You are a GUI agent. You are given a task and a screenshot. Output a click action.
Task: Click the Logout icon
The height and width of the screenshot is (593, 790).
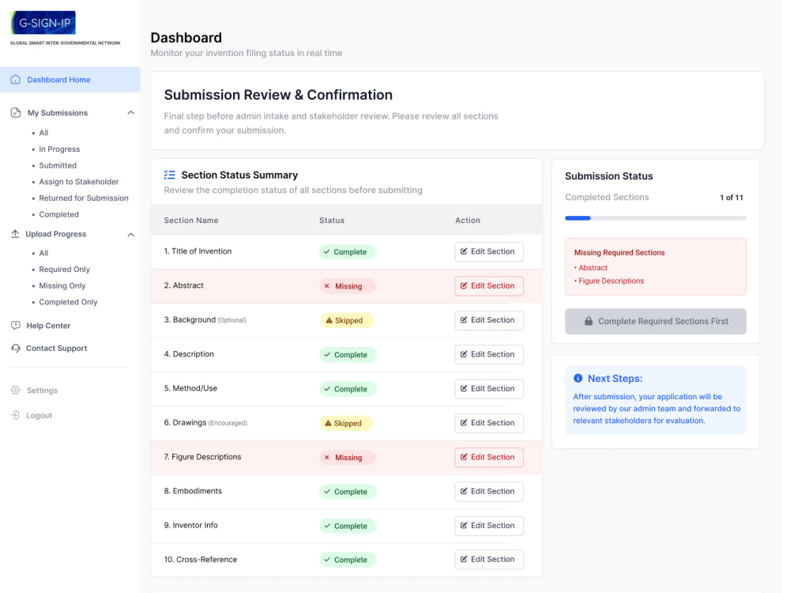16,416
